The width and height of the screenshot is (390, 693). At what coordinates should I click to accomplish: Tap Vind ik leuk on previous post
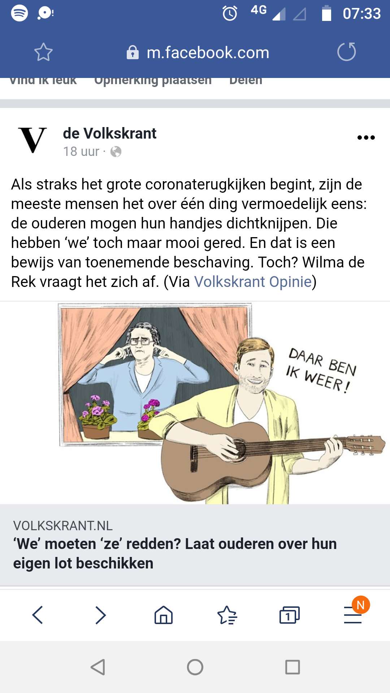tap(43, 81)
